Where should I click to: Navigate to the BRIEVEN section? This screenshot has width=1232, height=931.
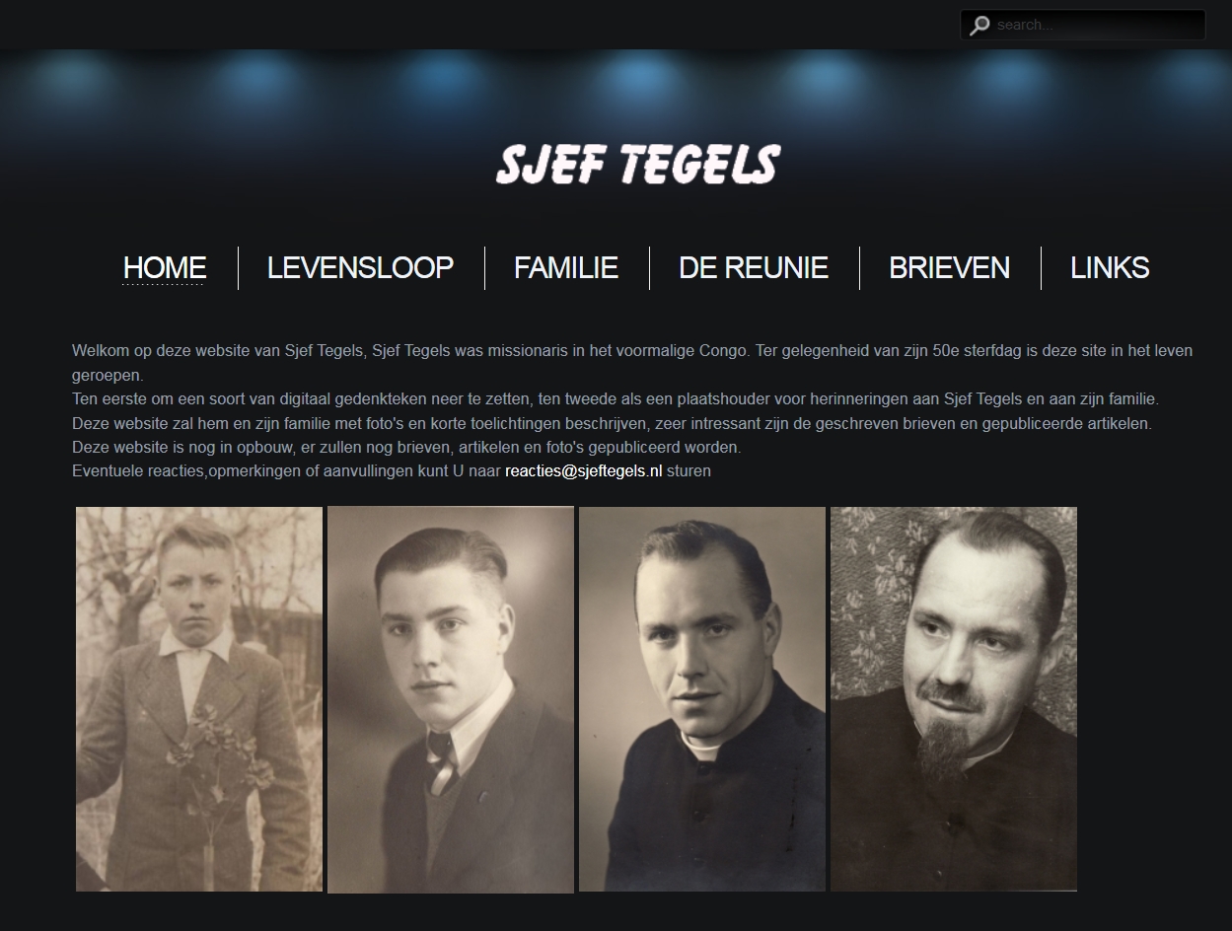pyautogui.click(x=949, y=267)
